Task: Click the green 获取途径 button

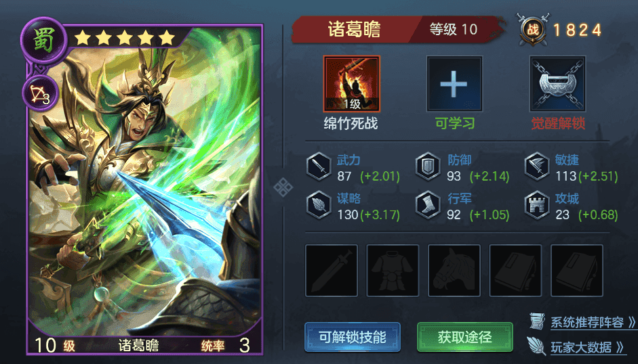Action: tap(465, 337)
